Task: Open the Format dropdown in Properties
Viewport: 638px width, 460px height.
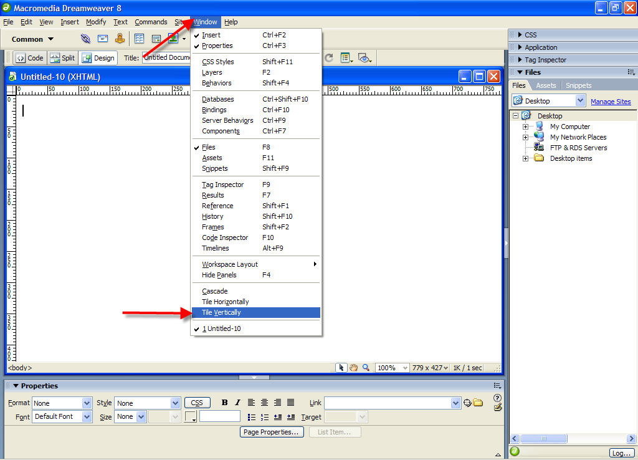Action: click(x=87, y=403)
